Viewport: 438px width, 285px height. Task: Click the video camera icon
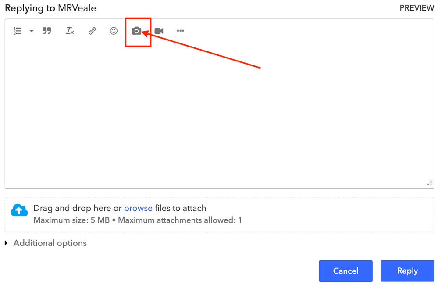point(159,31)
